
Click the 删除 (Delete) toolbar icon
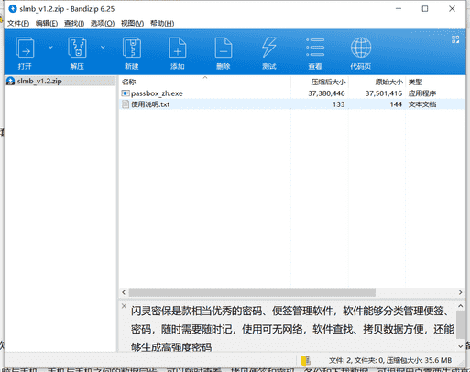[224, 48]
